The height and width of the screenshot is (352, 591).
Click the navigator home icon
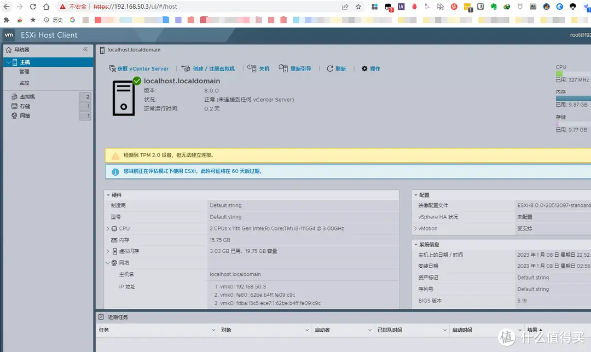click(x=9, y=50)
